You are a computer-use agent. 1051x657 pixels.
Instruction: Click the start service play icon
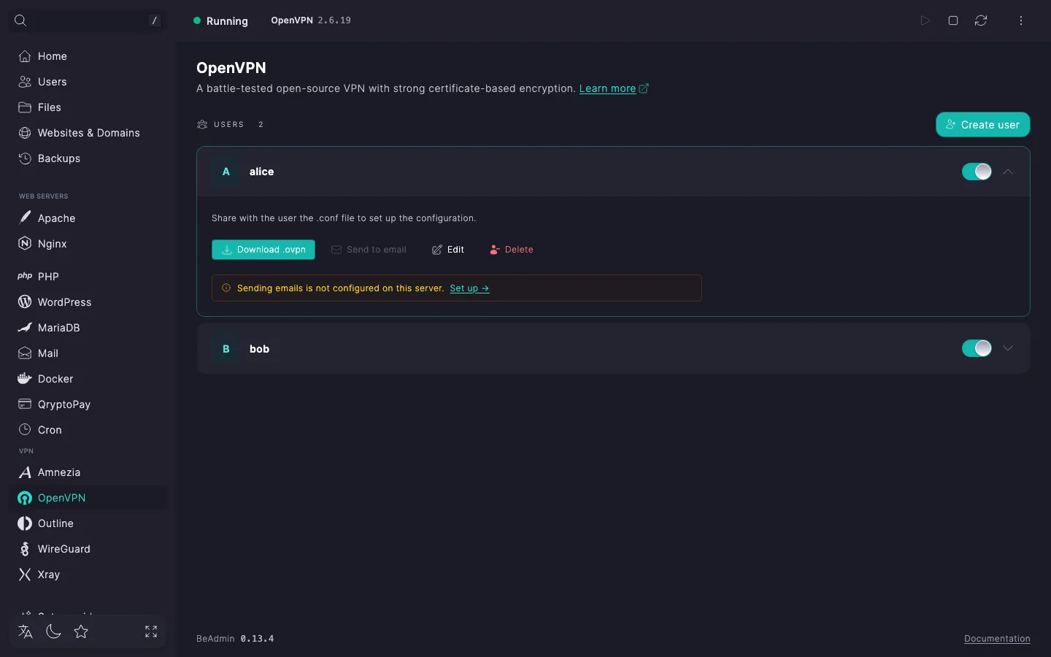point(925,20)
